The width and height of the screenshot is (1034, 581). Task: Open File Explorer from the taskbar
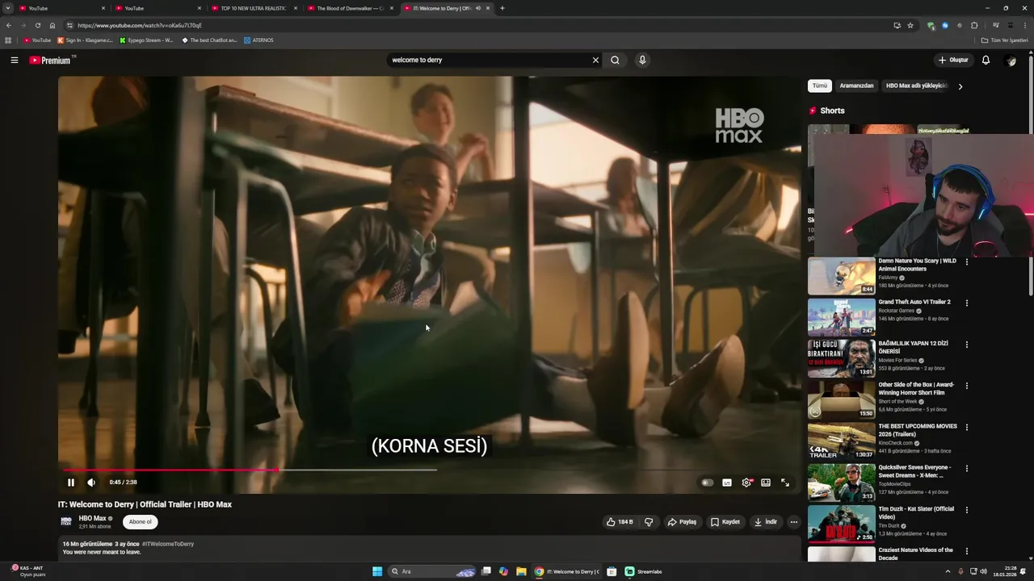521,571
